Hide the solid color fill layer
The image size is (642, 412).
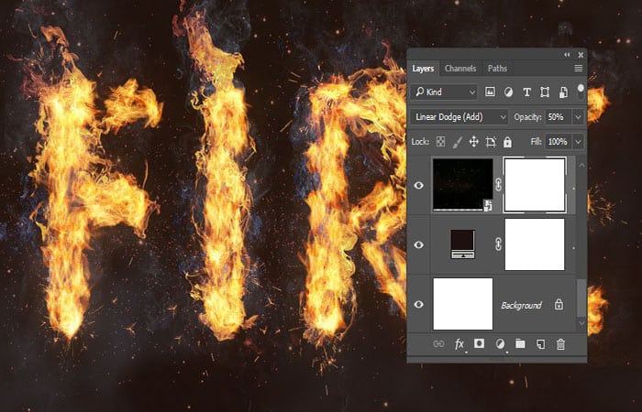coord(418,244)
